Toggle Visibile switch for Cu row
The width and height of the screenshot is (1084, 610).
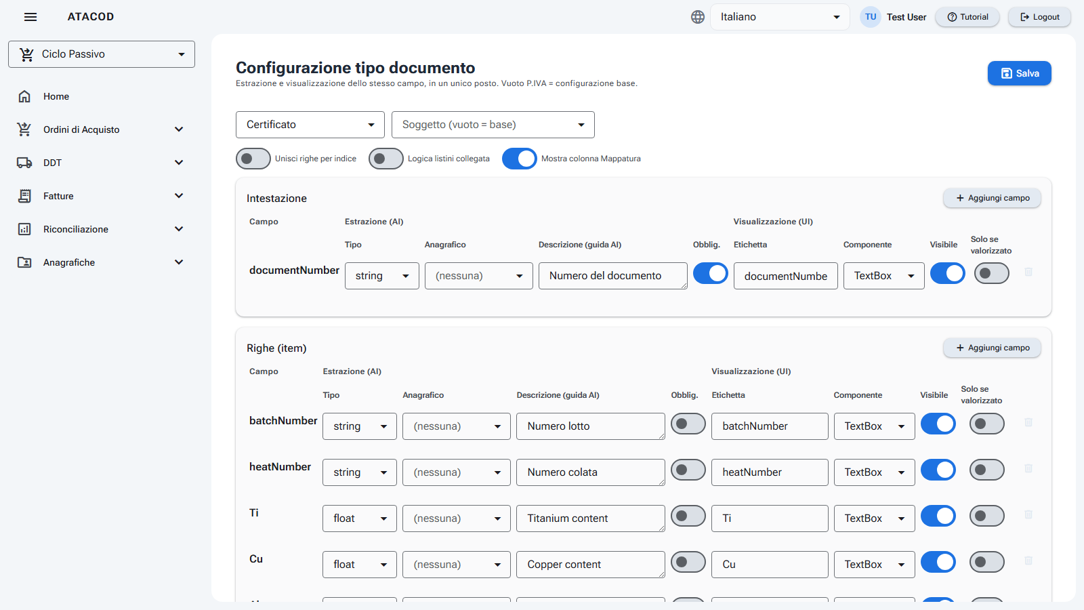coord(938,562)
